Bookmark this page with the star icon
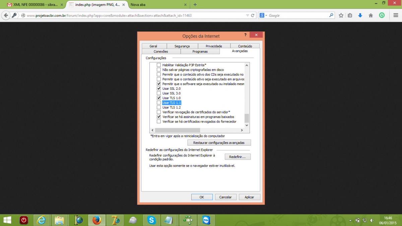 click(341, 15)
